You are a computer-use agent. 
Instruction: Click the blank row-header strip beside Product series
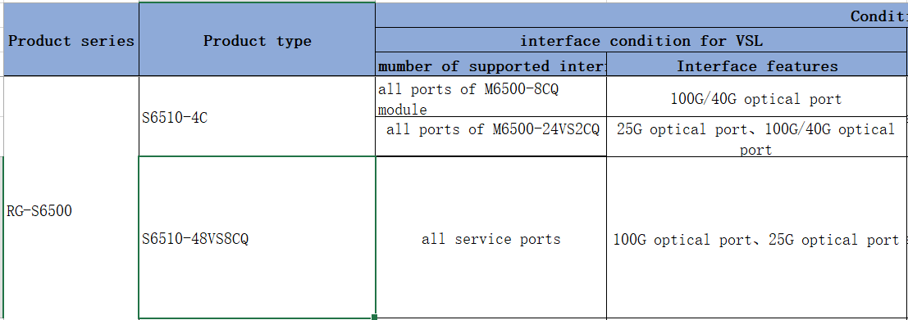[x=2, y=39]
